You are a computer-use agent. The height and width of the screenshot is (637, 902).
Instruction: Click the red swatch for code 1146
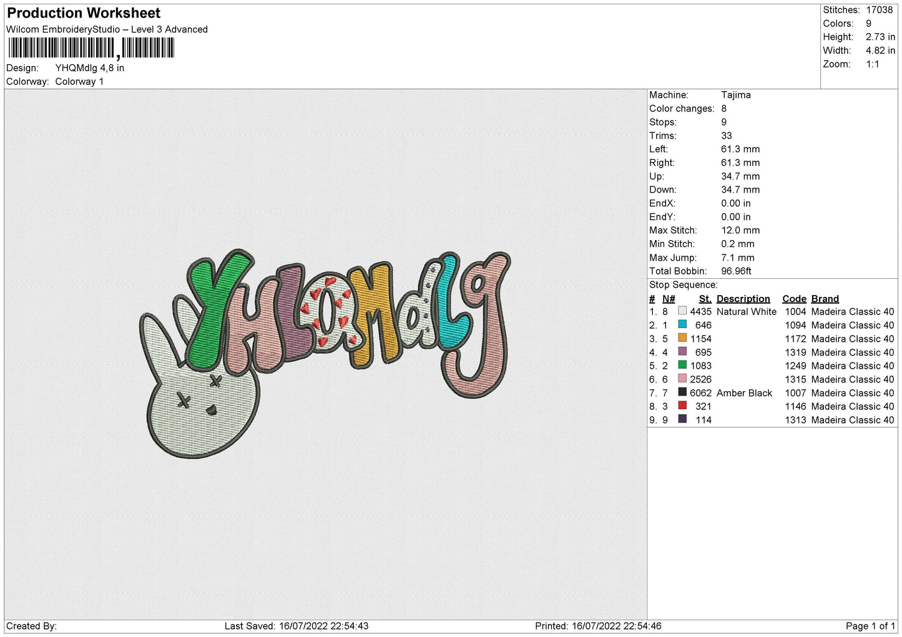point(682,406)
